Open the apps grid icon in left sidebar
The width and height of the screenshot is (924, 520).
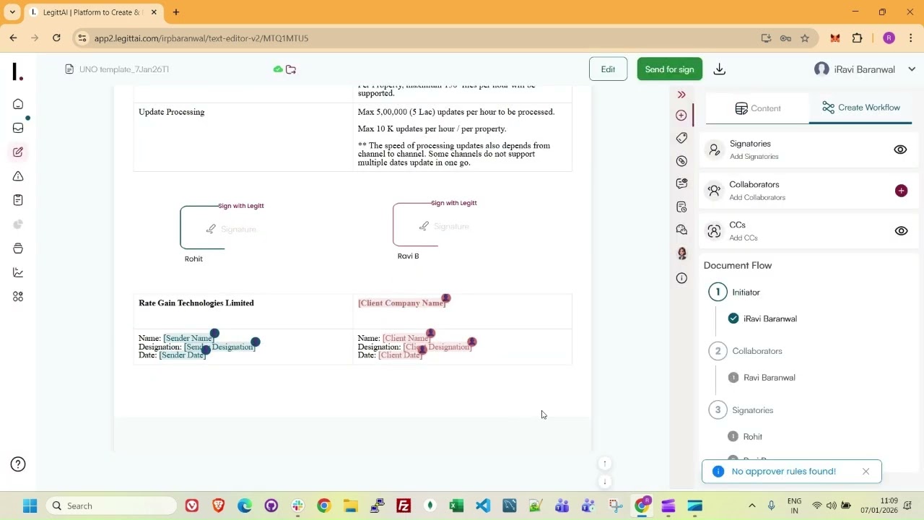[18, 297]
